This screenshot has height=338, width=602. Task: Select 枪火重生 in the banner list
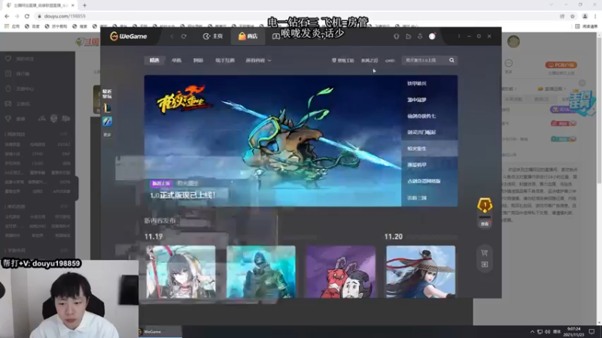[429, 148]
